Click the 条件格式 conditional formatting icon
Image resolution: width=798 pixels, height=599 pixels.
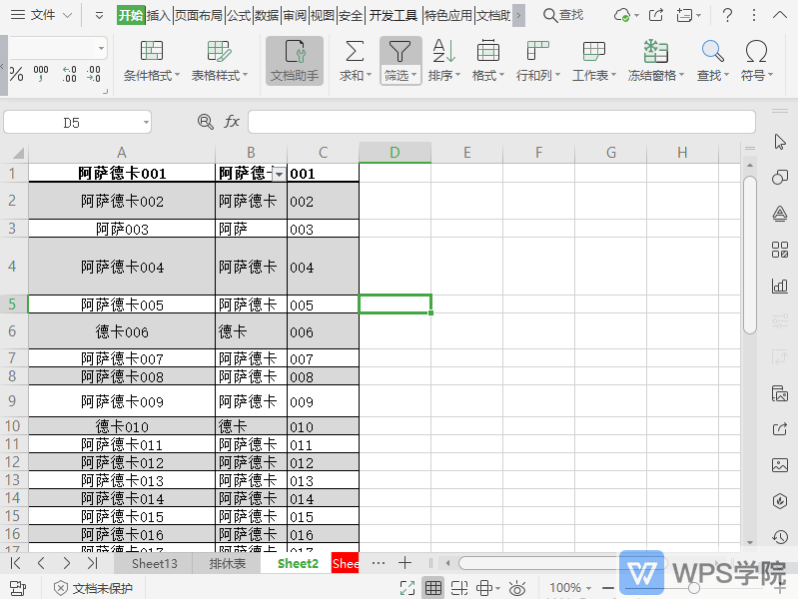pos(152,52)
